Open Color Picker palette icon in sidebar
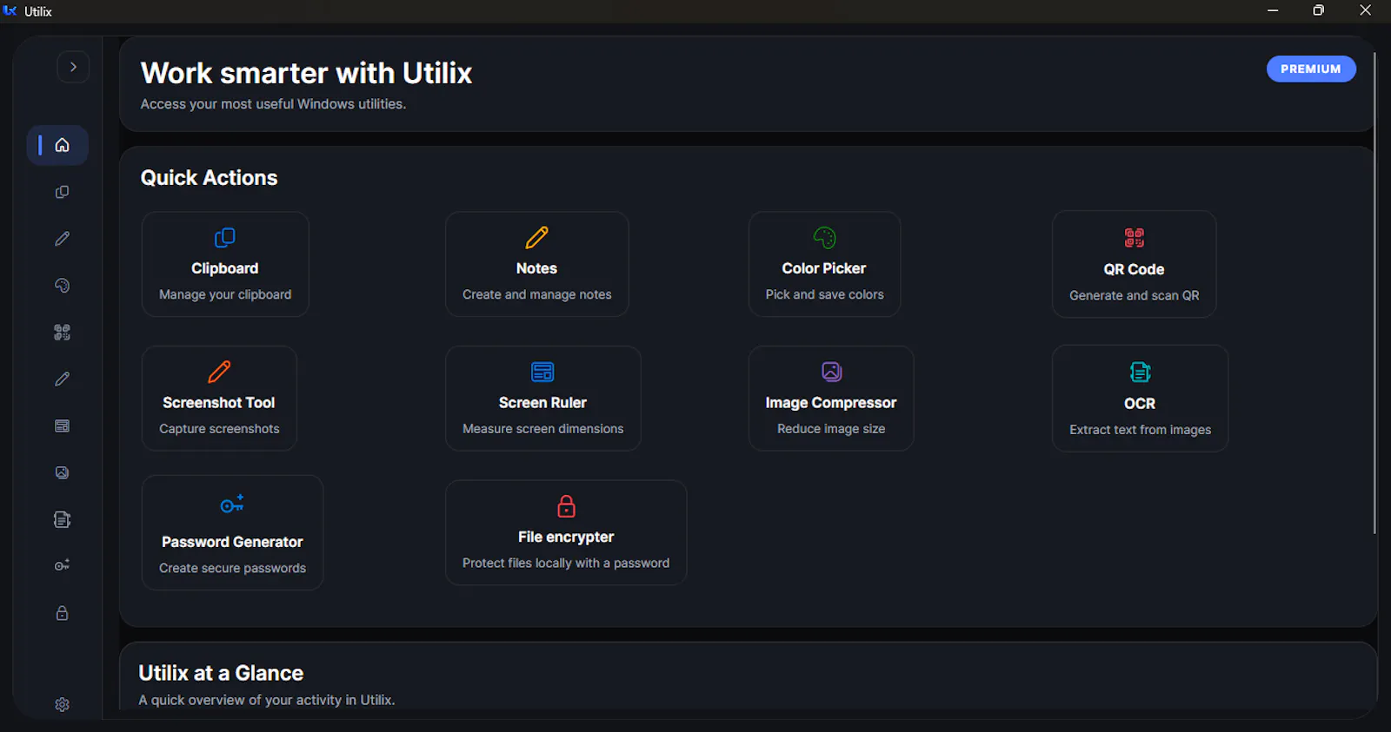 pos(62,286)
